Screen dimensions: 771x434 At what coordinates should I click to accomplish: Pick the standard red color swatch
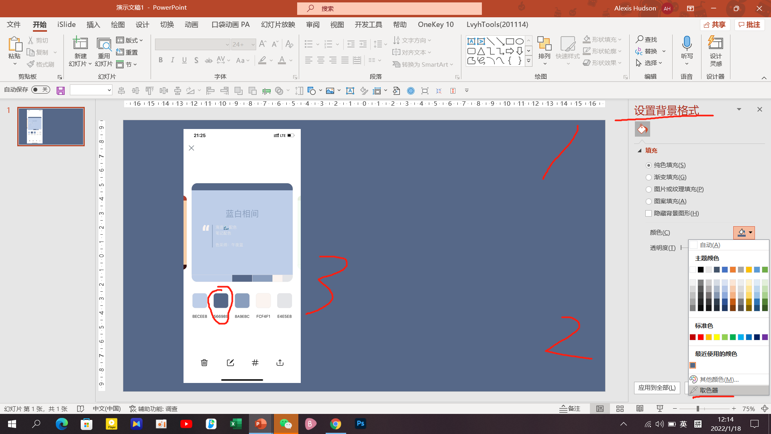pos(701,337)
